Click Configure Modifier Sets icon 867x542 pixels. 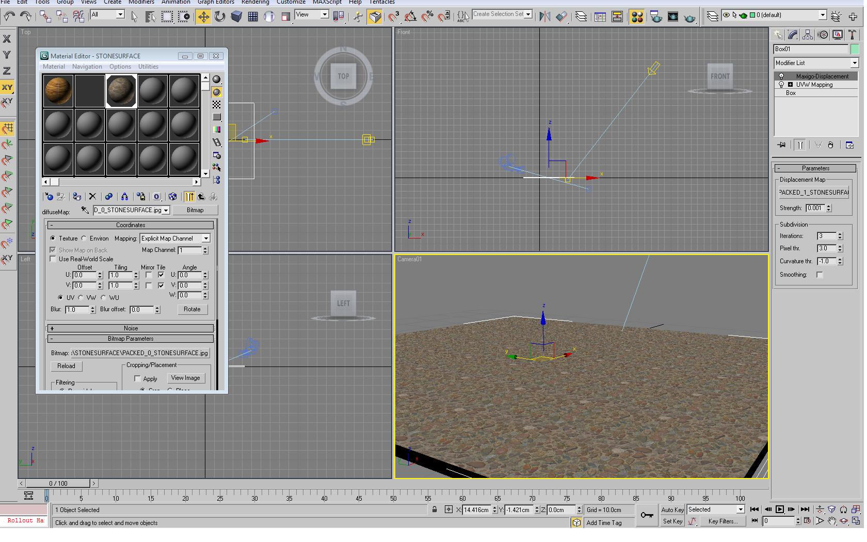850,145
